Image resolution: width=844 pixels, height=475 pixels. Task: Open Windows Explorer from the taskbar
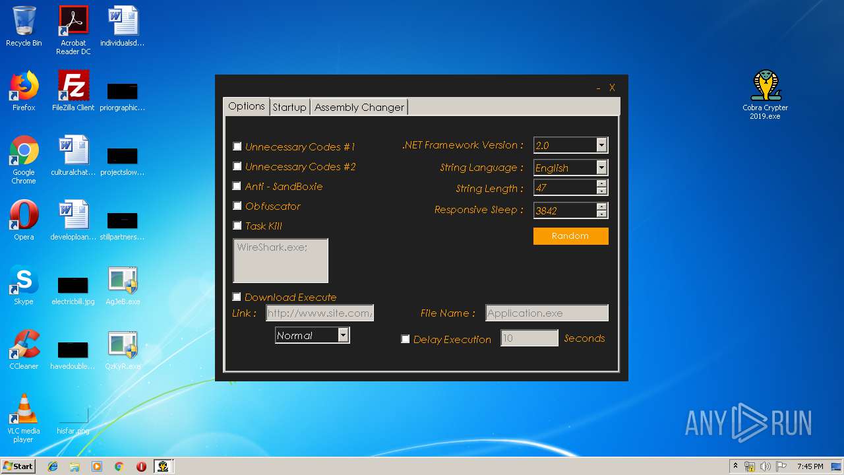pyautogui.click(x=75, y=466)
